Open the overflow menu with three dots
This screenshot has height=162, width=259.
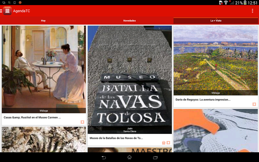tap(253, 11)
